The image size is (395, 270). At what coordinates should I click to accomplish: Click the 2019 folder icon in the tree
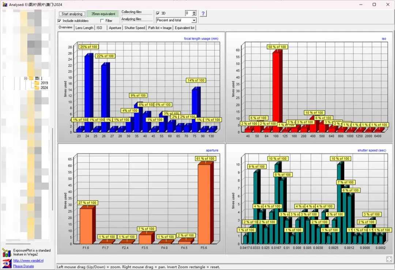pos(37,83)
